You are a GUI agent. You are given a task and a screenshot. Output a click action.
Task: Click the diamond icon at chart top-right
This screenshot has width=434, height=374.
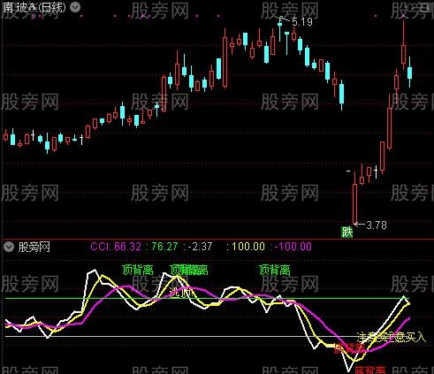[x=410, y=8]
